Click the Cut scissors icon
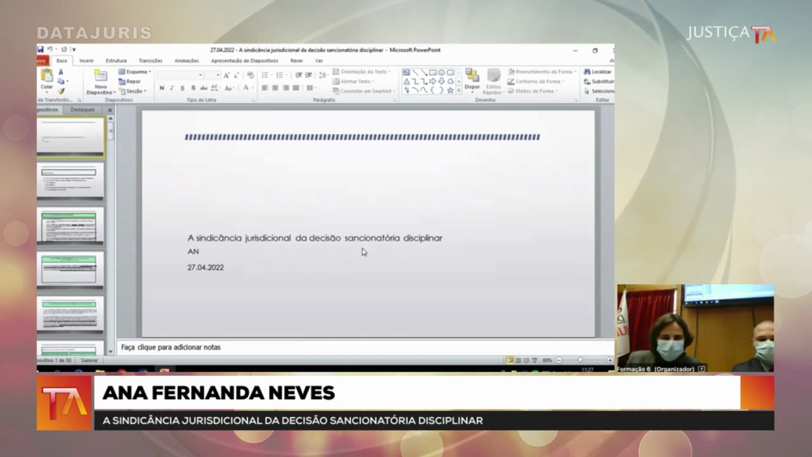812x457 pixels. coord(61,72)
